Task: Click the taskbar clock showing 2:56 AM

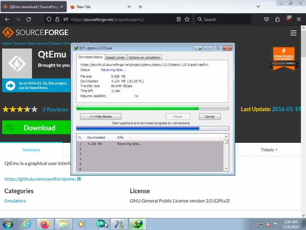Action: coord(291,224)
